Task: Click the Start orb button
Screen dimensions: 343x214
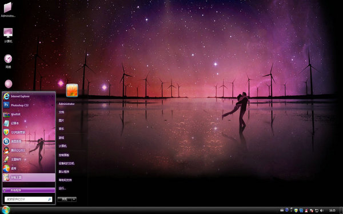Action: click(x=6, y=210)
